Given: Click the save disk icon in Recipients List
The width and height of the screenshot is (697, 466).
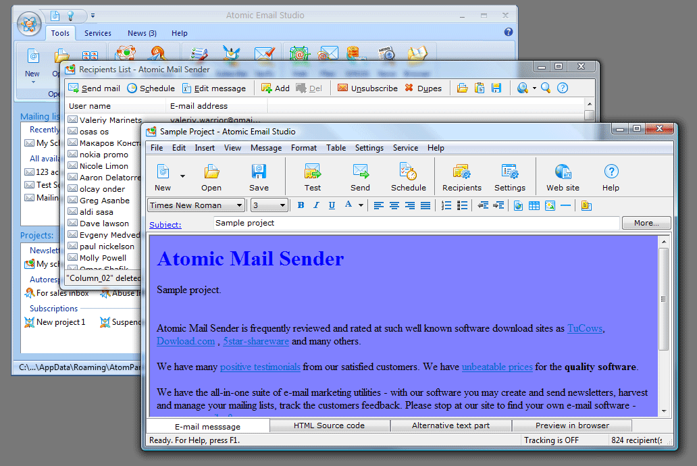Looking at the screenshot, I should (x=496, y=88).
